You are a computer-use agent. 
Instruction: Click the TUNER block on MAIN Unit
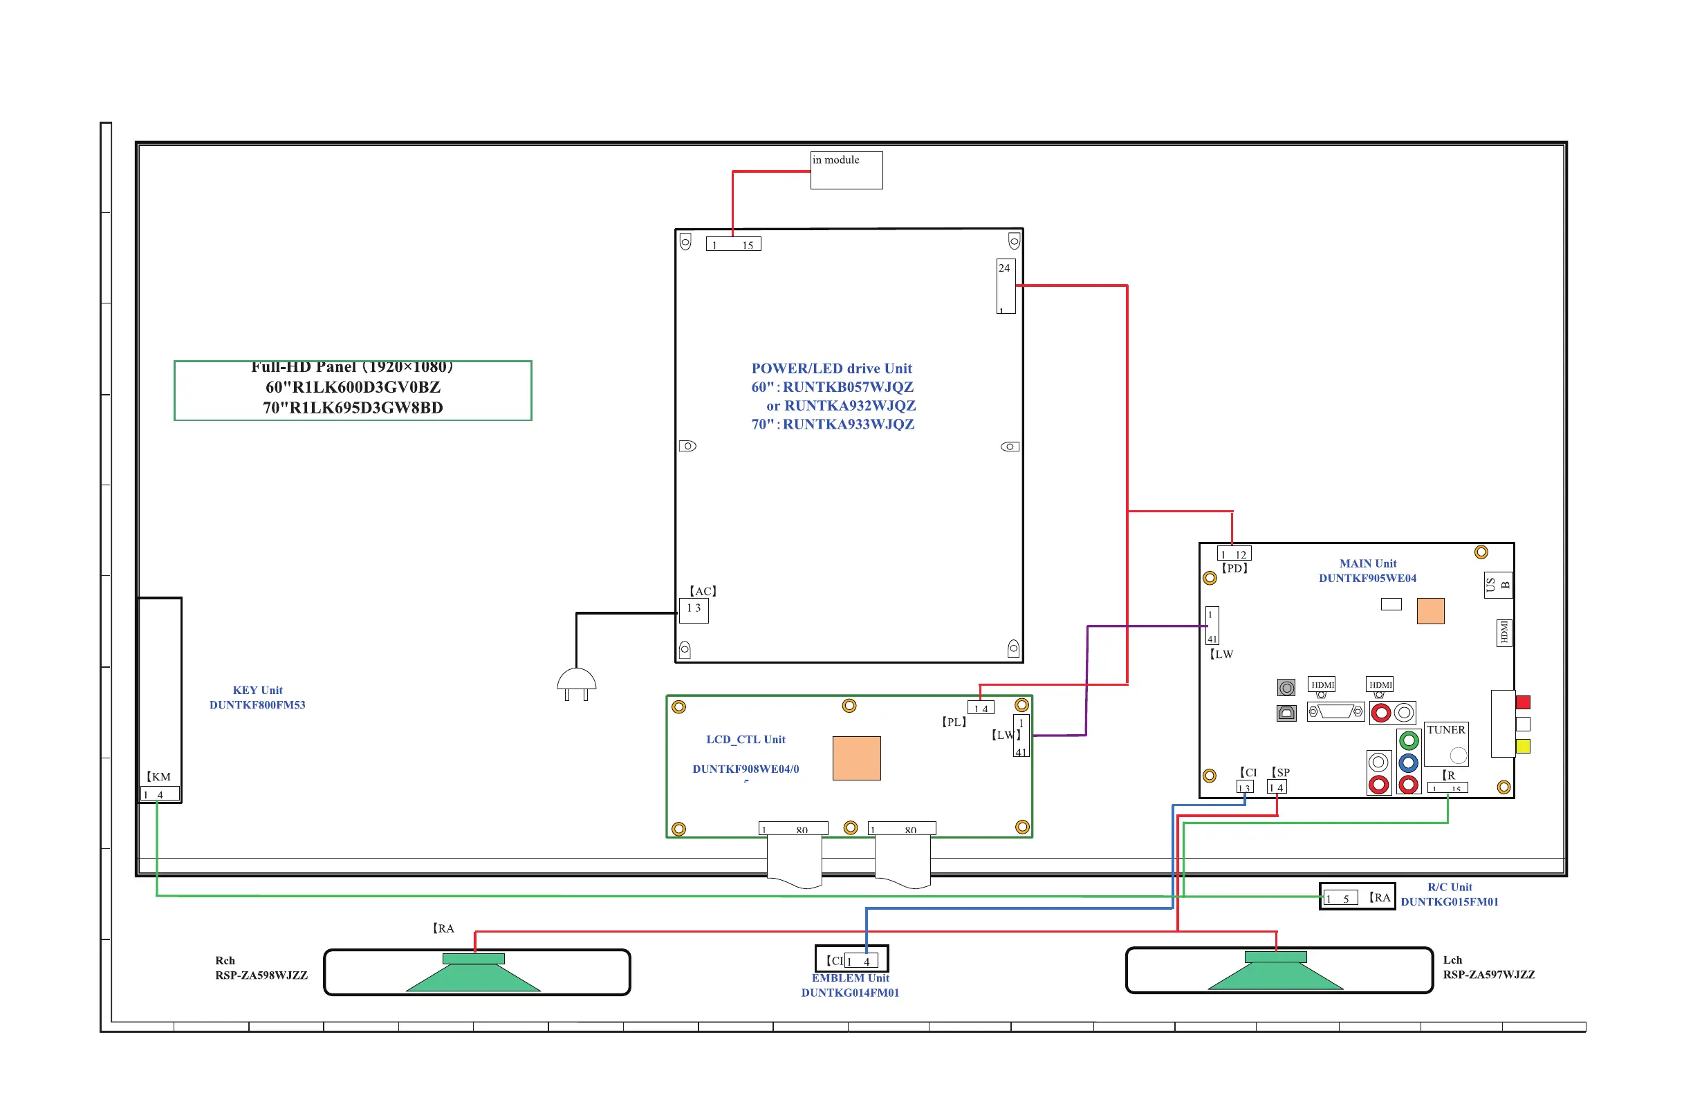pyautogui.click(x=1446, y=745)
